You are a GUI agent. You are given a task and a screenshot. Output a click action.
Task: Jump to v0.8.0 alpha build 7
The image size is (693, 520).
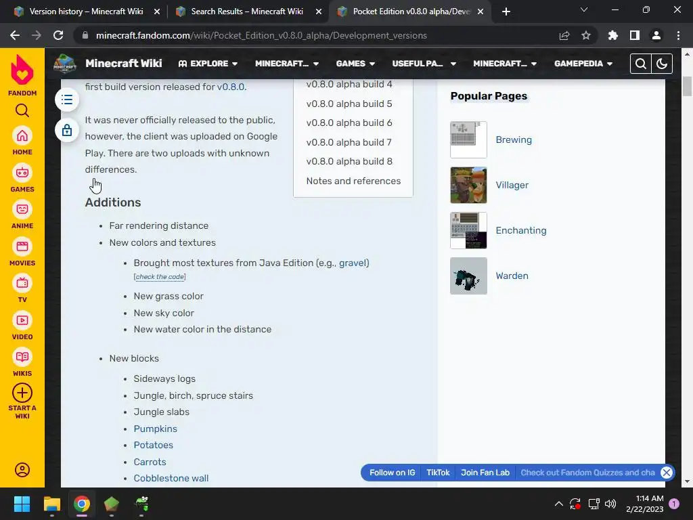point(349,142)
